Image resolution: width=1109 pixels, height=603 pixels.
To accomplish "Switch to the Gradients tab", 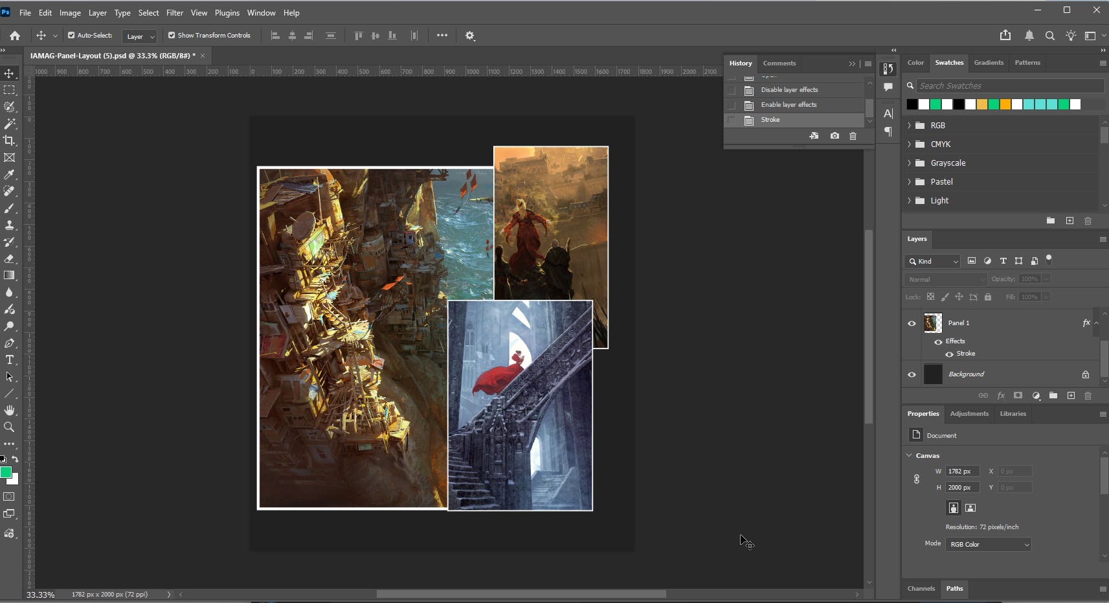I will (989, 63).
